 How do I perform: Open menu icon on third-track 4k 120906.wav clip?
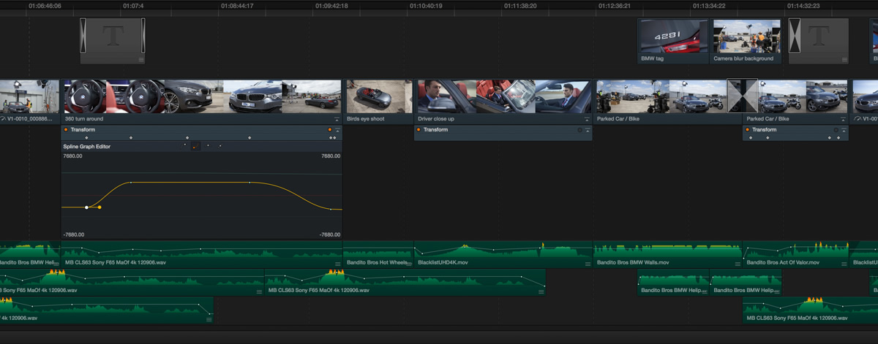coord(209,319)
